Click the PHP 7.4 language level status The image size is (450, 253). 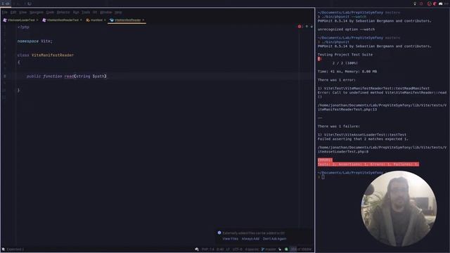tap(207, 249)
